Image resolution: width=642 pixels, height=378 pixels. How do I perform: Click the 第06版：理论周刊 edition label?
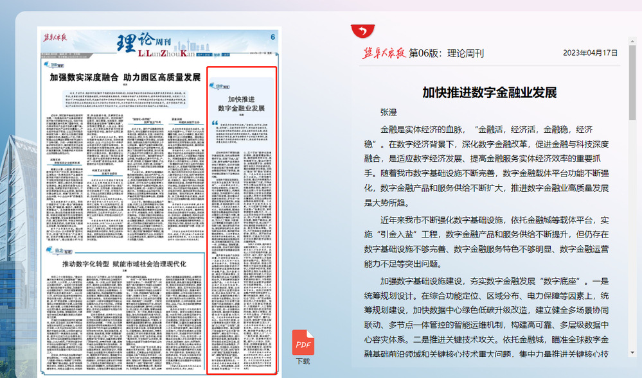click(x=446, y=53)
